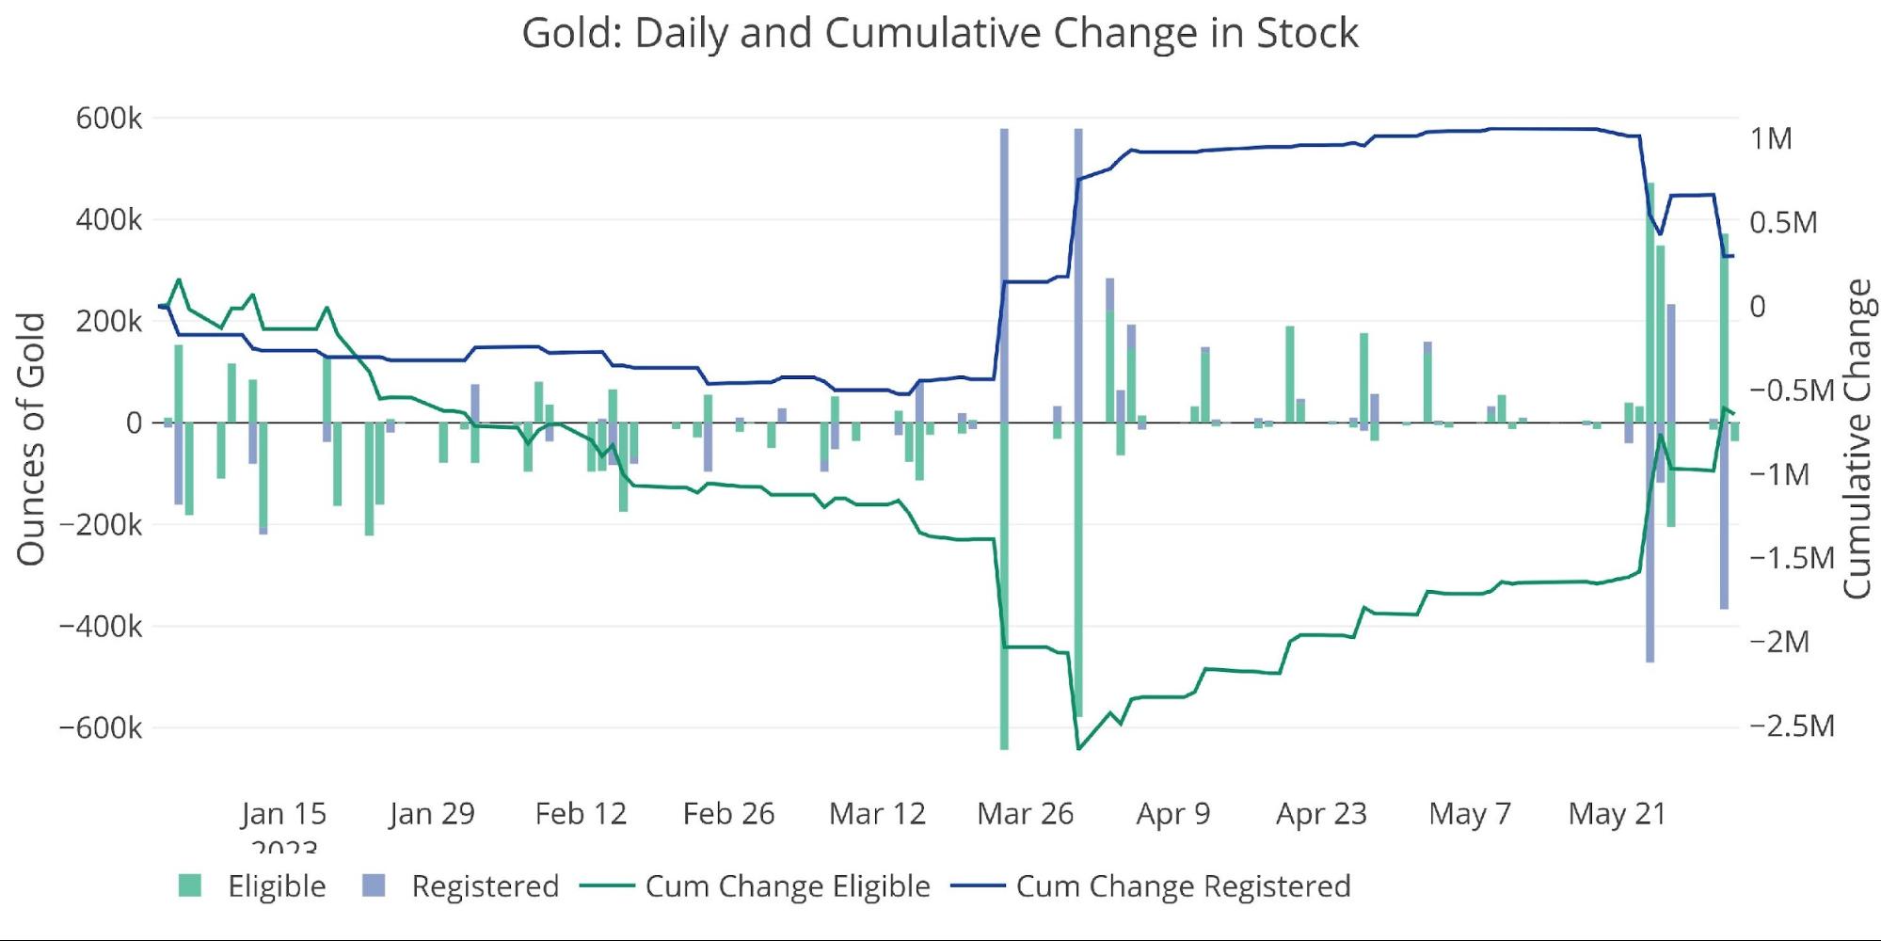The image size is (1881, 941).
Task: Hide the Cum Change Eligible trace
Action: point(787,886)
